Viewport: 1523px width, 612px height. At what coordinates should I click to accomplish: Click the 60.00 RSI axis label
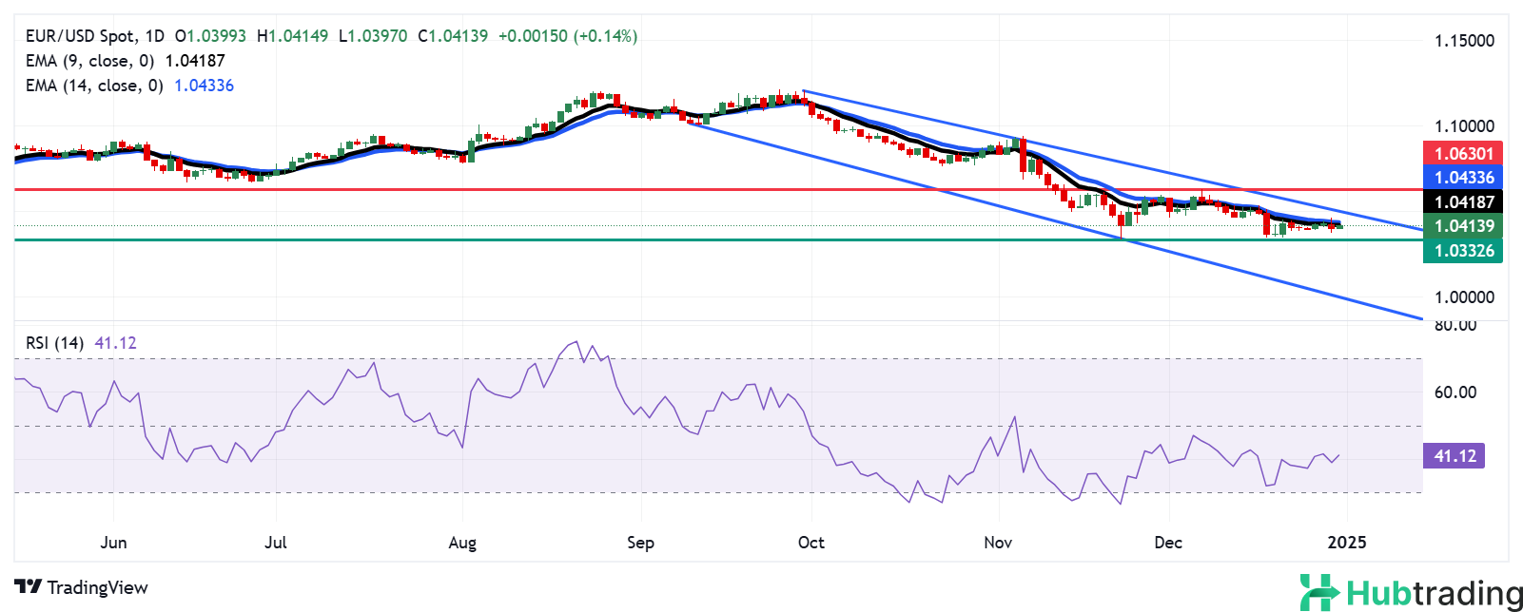(1455, 392)
